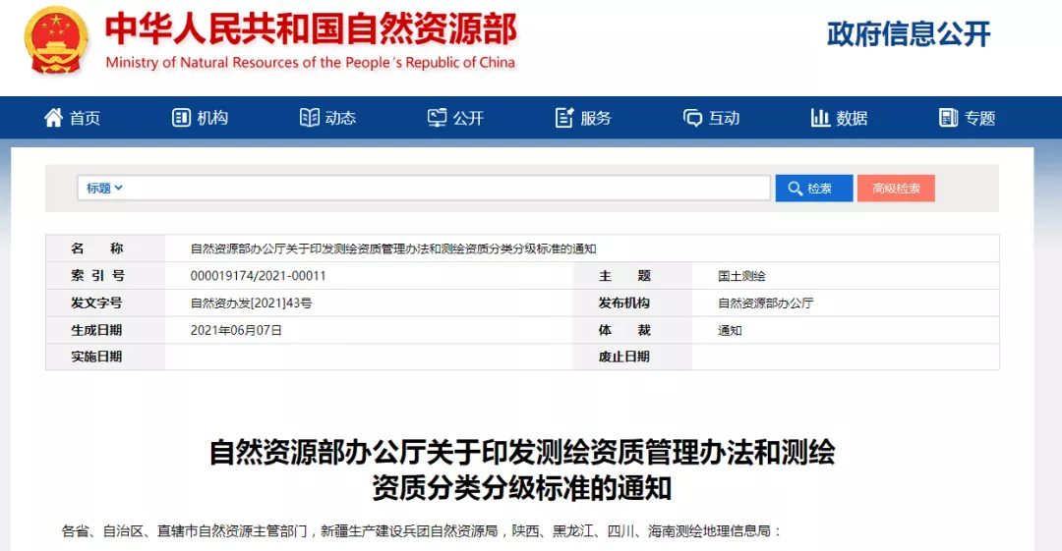
Task: Click the 发文字号 label cell
Action: point(105,303)
